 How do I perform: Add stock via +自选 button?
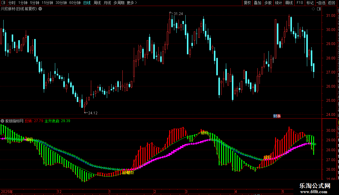point(321,3)
